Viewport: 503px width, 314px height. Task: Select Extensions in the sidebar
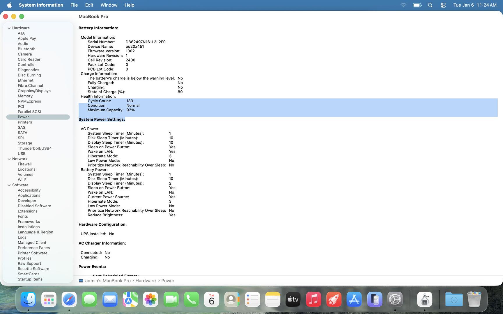pos(28,211)
